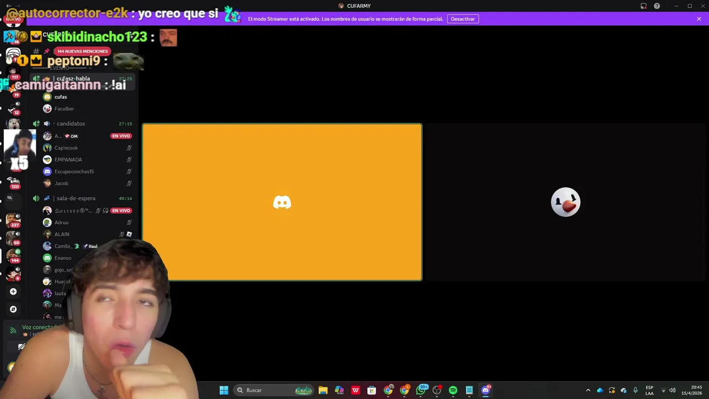The height and width of the screenshot is (399, 709).
Task: Open Microsoft Store from taskbar
Action: (372, 390)
